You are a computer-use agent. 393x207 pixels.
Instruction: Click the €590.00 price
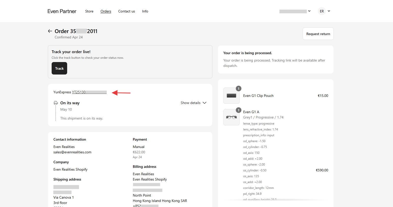[322, 170]
